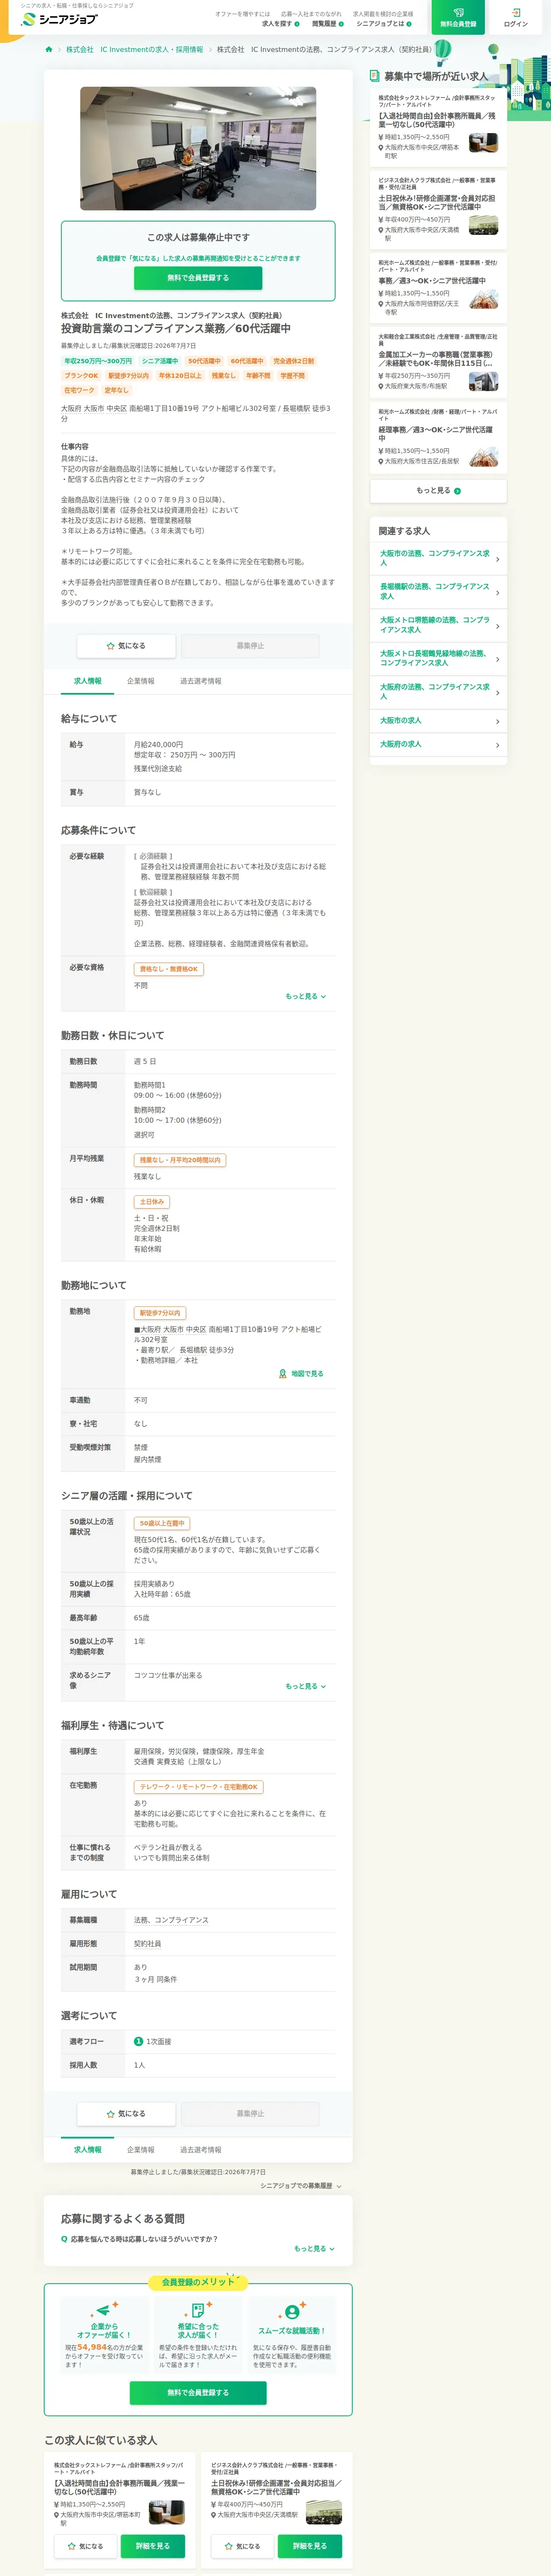551x2576 pixels.
Task: Open the 契約社員 employment type link
Action: click(148, 1943)
